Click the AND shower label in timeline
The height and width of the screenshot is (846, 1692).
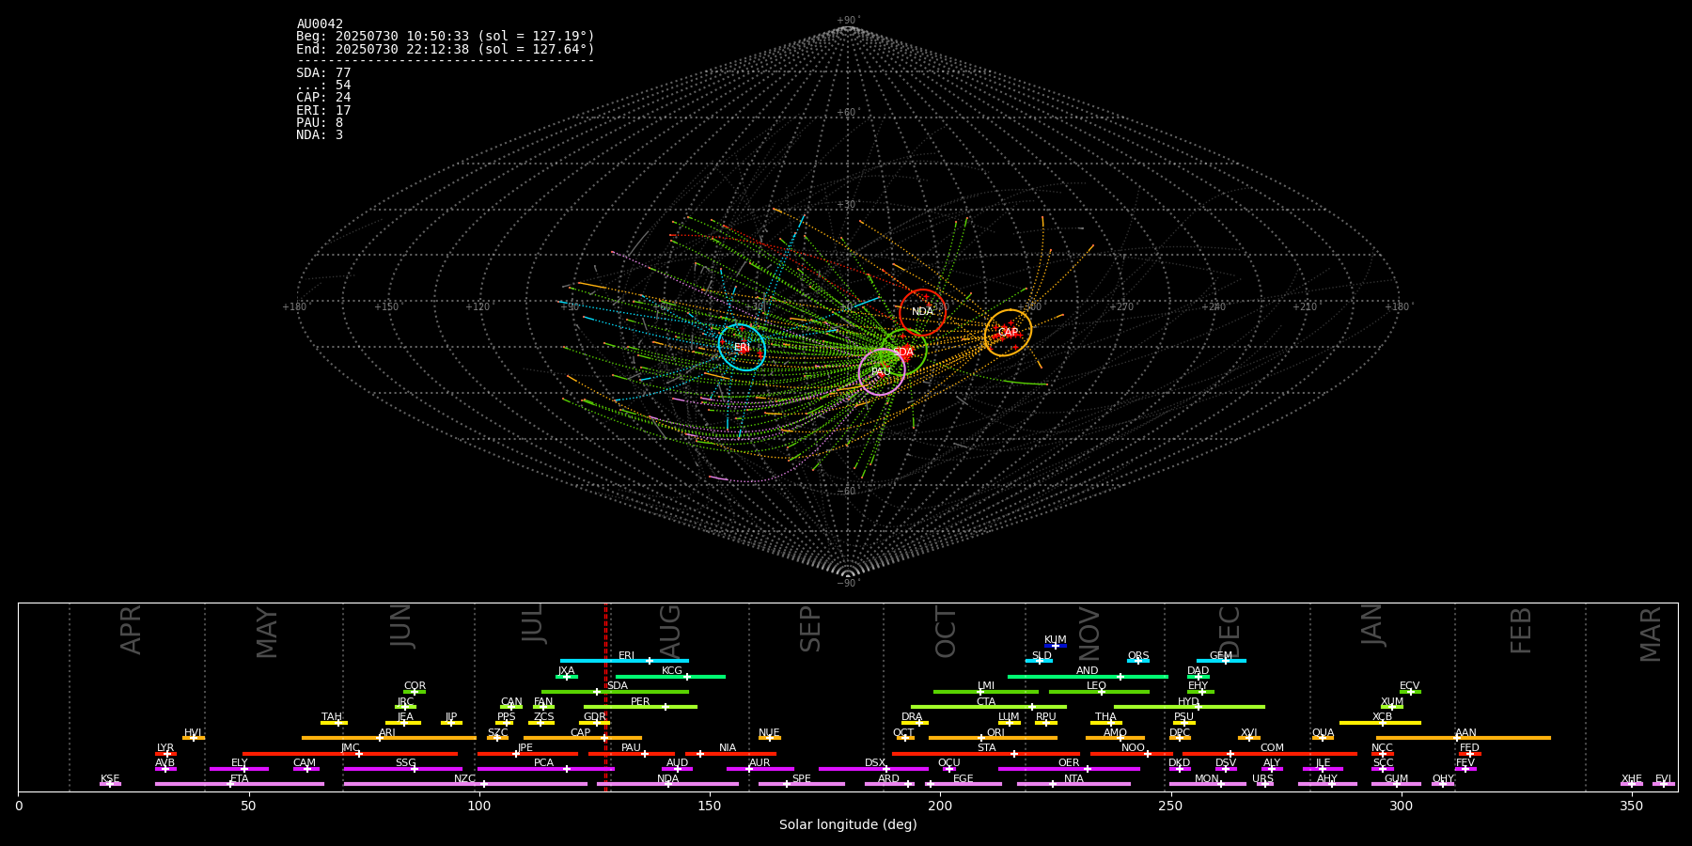tap(1087, 670)
